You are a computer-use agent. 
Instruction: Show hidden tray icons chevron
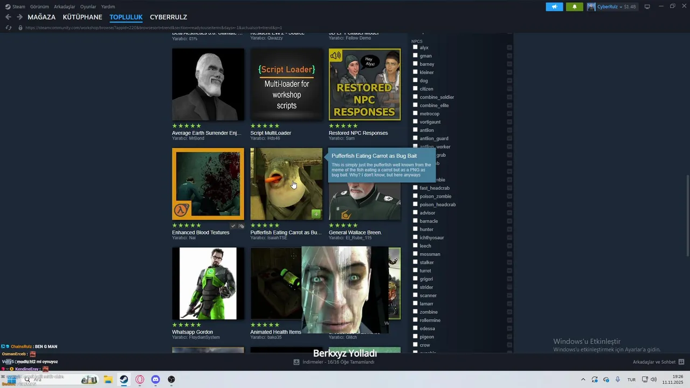tap(583, 379)
